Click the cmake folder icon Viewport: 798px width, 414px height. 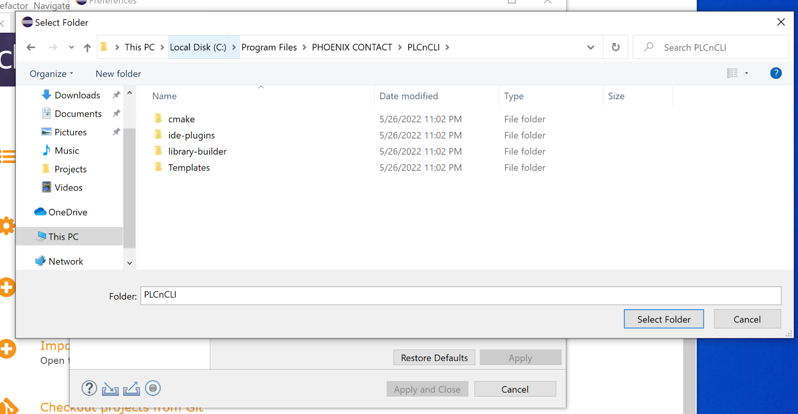coord(158,119)
